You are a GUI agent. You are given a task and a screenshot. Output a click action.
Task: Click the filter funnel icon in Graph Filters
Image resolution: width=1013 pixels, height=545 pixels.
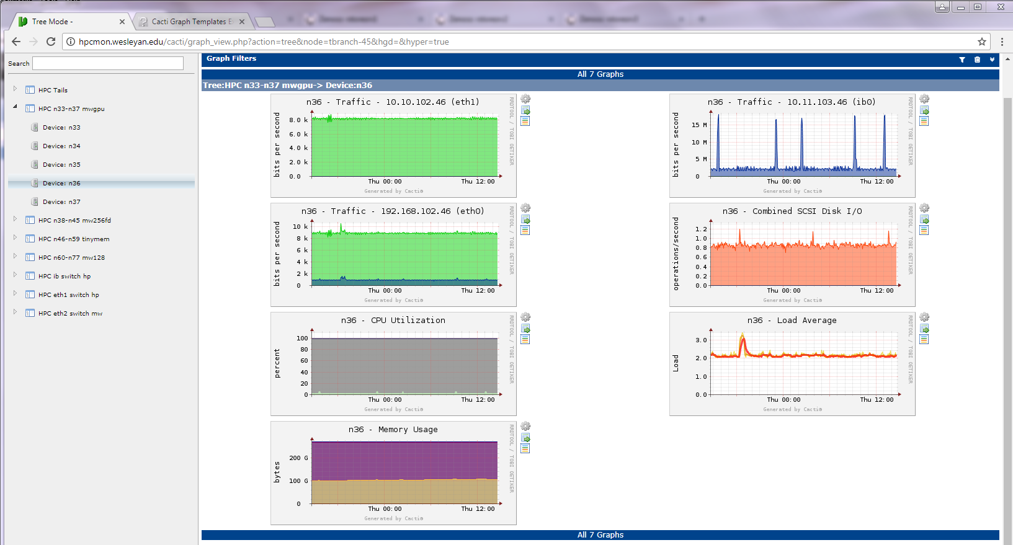(x=962, y=60)
